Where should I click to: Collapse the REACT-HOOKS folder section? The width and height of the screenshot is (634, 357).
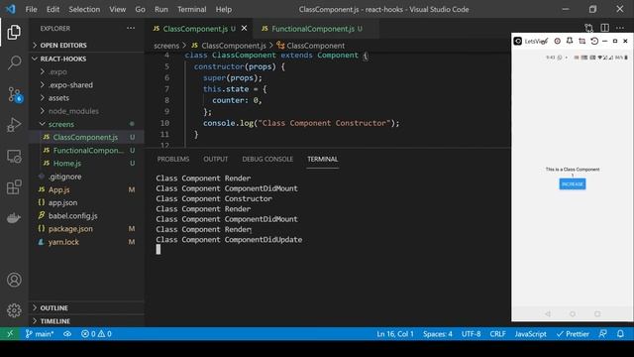[x=86, y=59]
